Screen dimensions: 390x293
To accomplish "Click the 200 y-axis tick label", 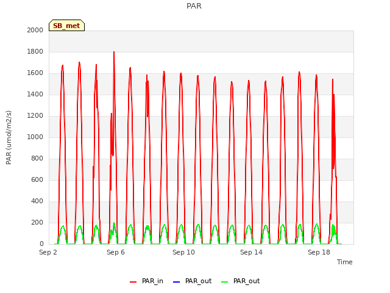I will (37, 222).
